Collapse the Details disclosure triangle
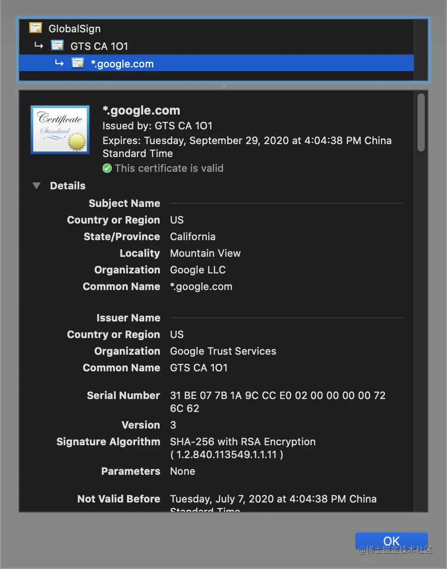Image resolution: width=447 pixels, height=569 pixels. tap(36, 186)
